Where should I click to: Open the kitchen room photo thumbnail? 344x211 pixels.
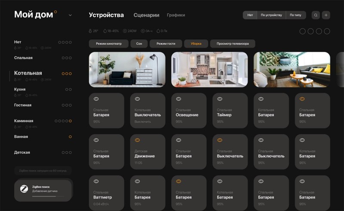tap(209, 70)
